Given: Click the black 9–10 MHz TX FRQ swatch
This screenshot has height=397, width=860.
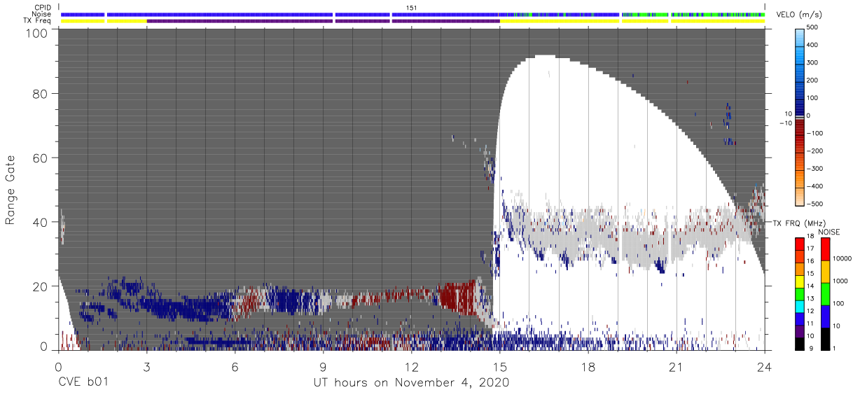Looking at the screenshot, I should tap(800, 344).
